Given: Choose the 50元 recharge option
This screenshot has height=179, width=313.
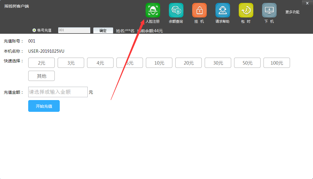Looking at the screenshot, I should (247, 63).
